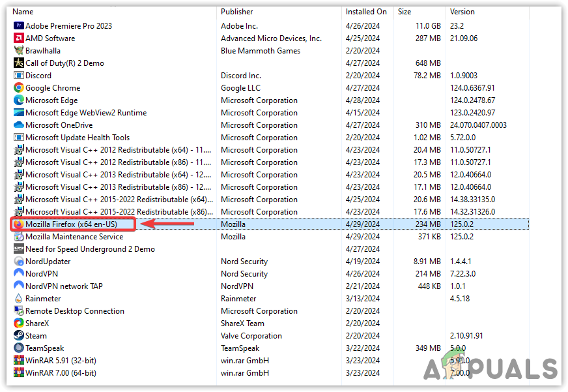The height and width of the screenshot is (392, 568).
Task: Click the Microsoft OneDrive cloud icon
Action: (x=19, y=125)
